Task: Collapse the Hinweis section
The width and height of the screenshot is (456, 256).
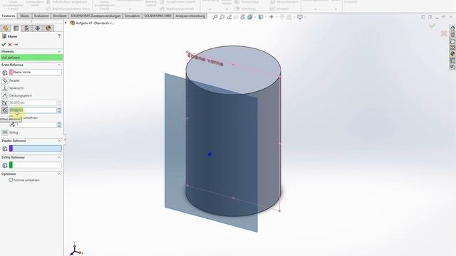Action: pyautogui.click(x=59, y=51)
